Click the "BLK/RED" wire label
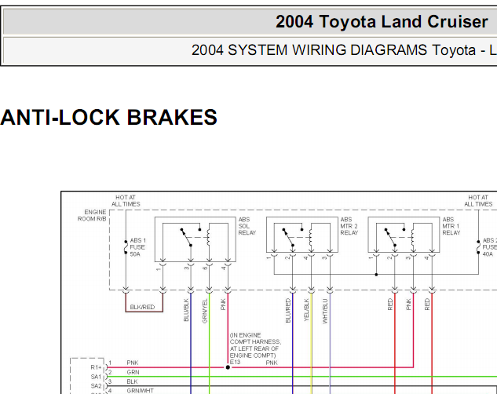Screen dimensions: 497x394 pyautogui.click(x=142, y=307)
